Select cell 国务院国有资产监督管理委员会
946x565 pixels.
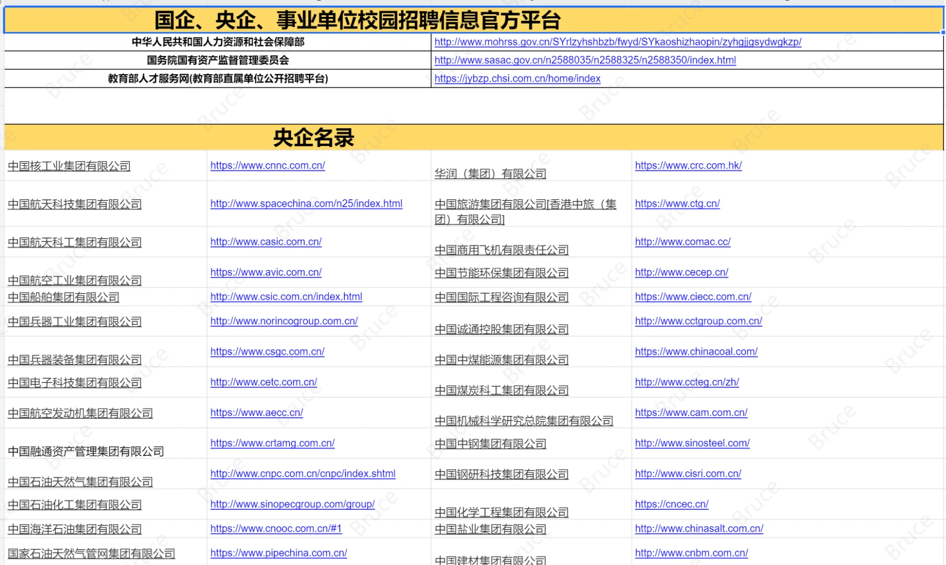tap(218, 60)
